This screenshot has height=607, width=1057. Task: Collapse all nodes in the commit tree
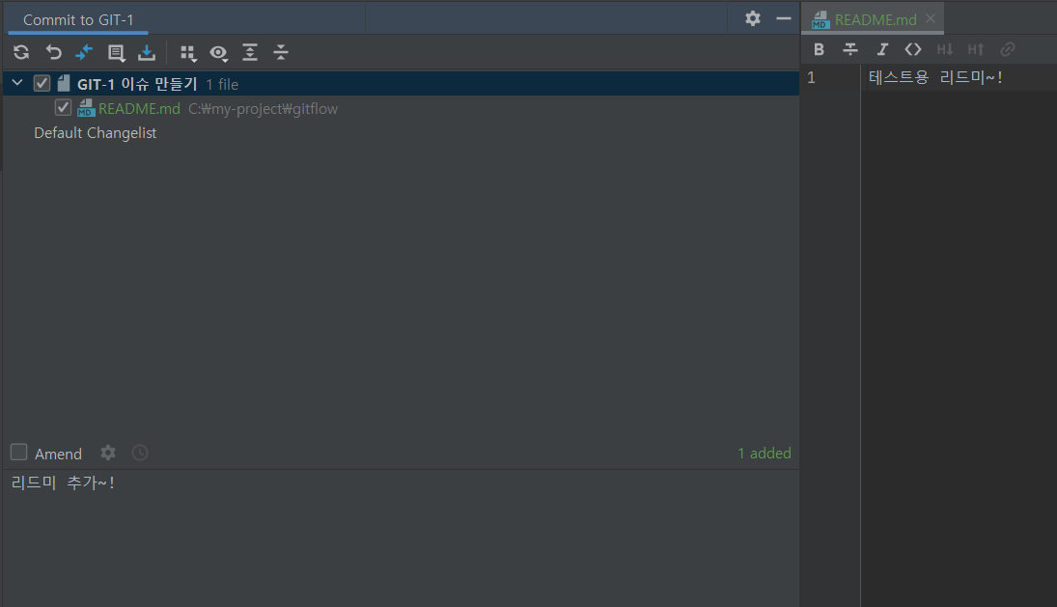point(281,53)
